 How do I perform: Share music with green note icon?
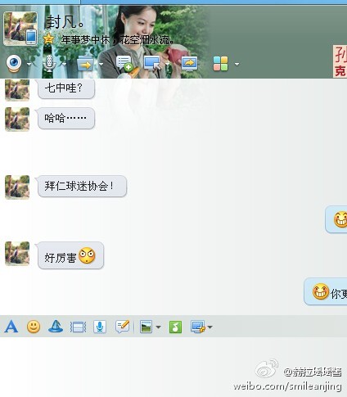[x=175, y=327]
